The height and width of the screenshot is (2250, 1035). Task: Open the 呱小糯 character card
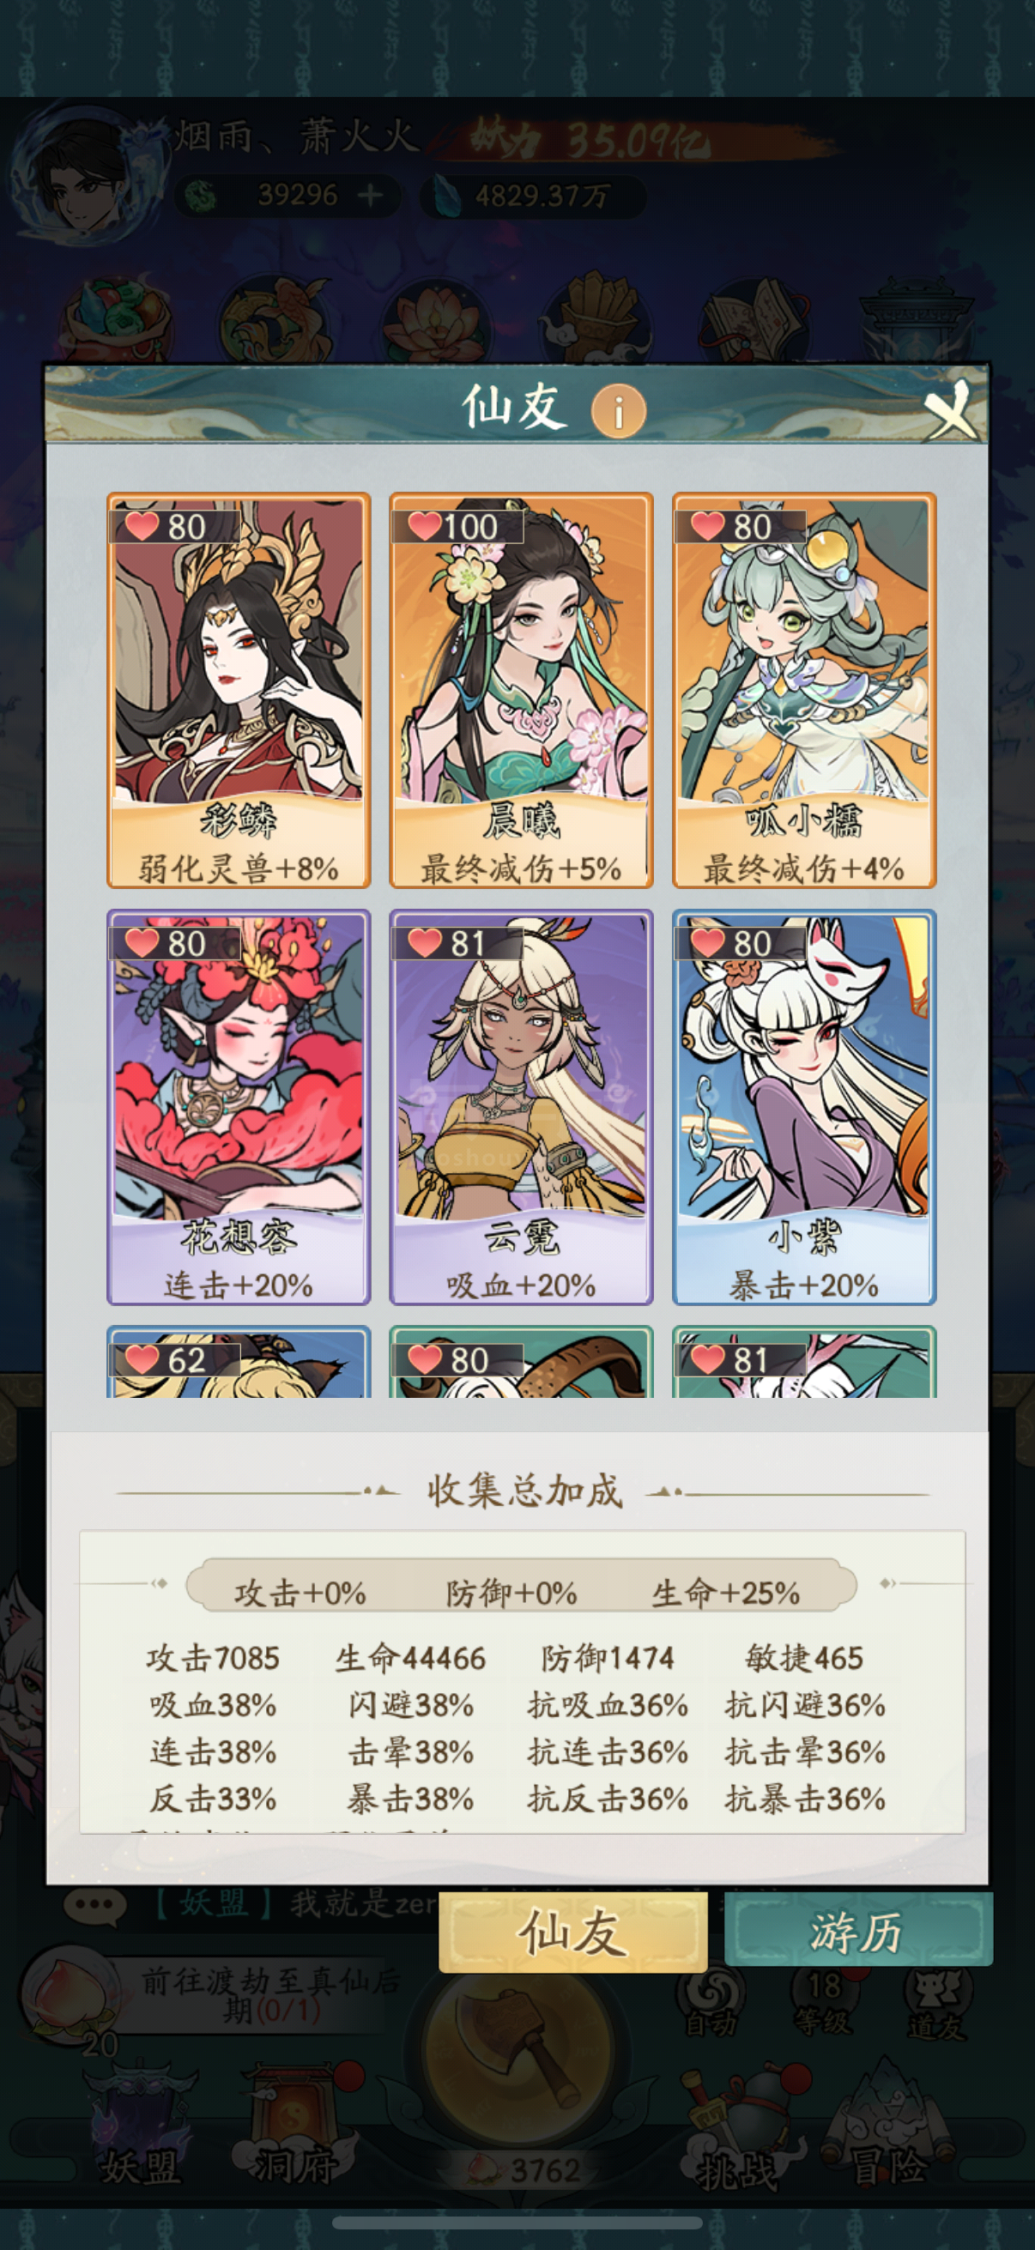pos(804,690)
